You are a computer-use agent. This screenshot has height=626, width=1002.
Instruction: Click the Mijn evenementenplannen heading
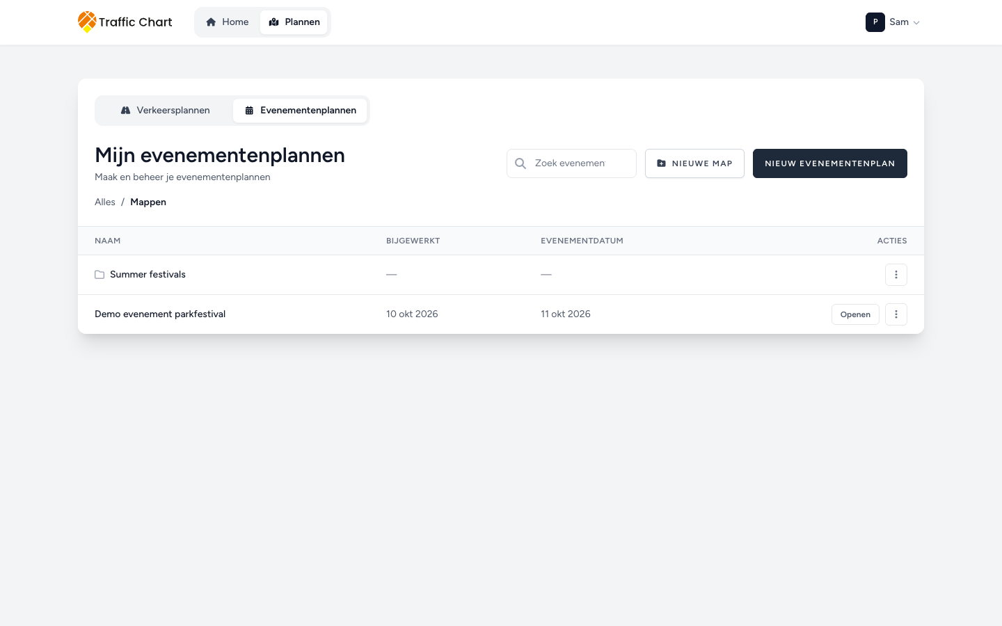tap(220, 155)
